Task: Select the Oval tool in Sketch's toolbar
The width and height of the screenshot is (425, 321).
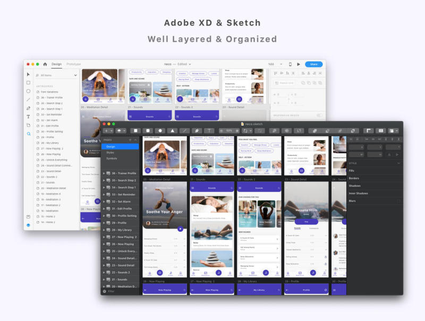Action: pos(160,131)
